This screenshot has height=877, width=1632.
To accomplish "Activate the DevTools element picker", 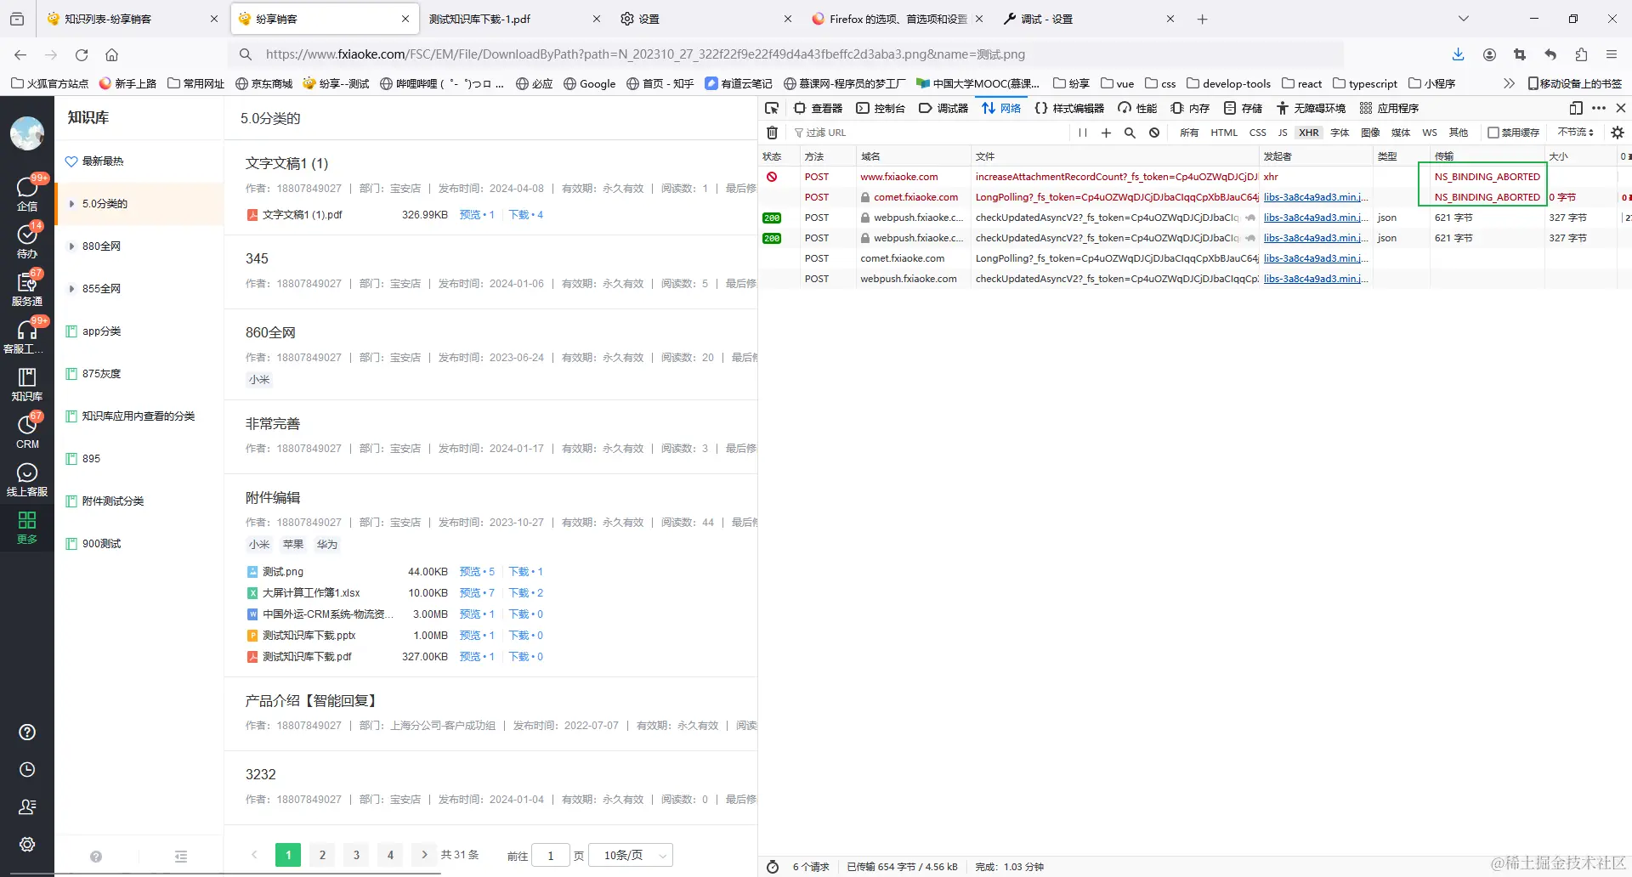I will coord(772,108).
